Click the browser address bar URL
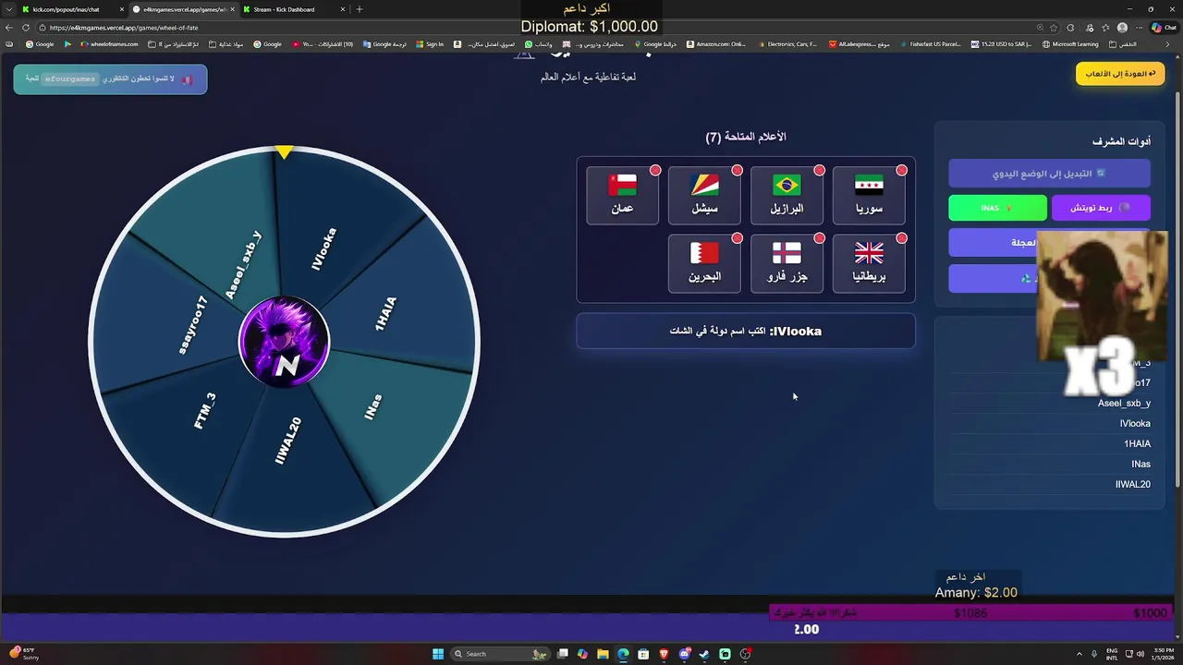Screen dimensions: 1183x665 click(124, 28)
